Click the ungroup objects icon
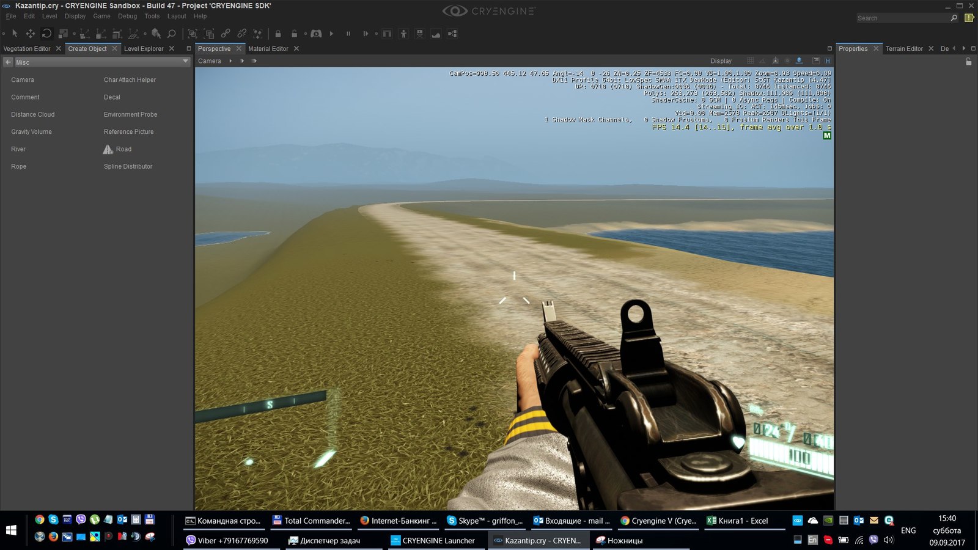The width and height of the screenshot is (978, 550). click(x=209, y=34)
